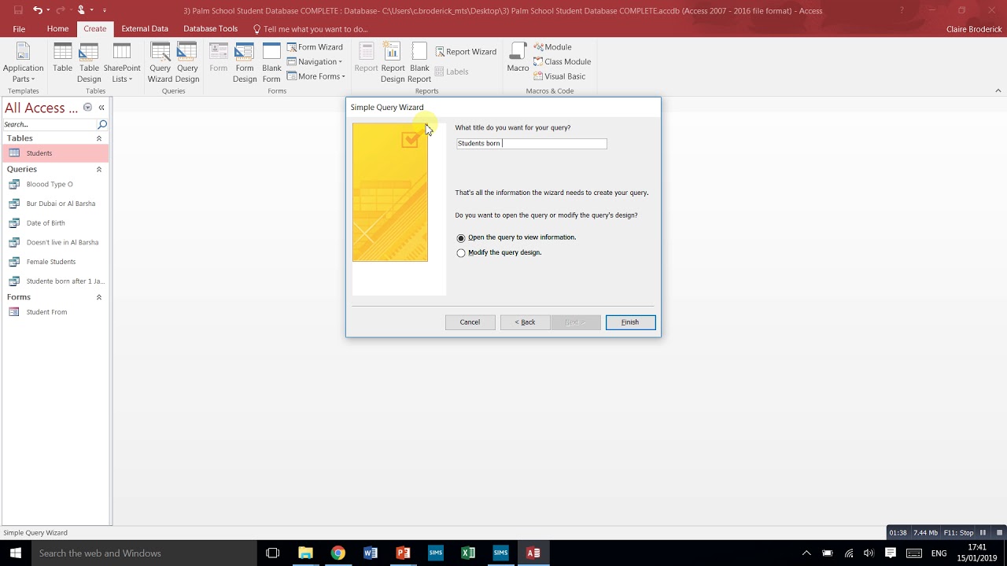Select the Bloood Type O query
Image resolution: width=1007 pixels, height=566 pixels.
pos(55,184)
